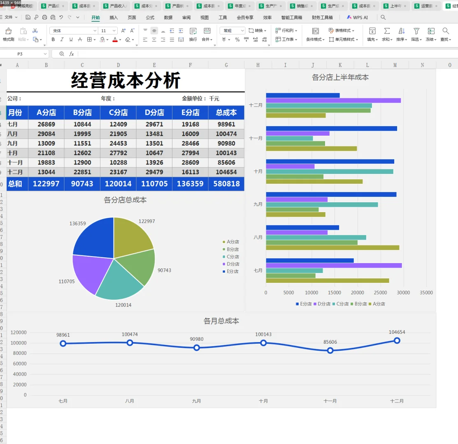This screenshot has height=444, width=458.
Task: Toggle align text left
Action: coord(145,39)
